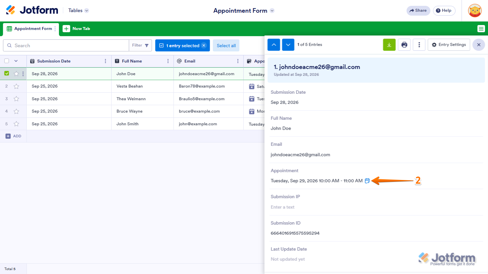488x274 pixels.
Task: Click the Search input field
Action: 66,45
